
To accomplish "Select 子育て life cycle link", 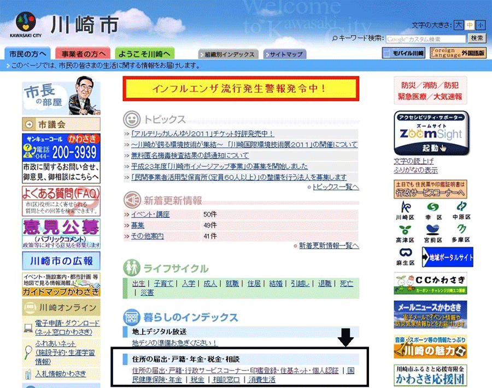I will pos(163,284).
